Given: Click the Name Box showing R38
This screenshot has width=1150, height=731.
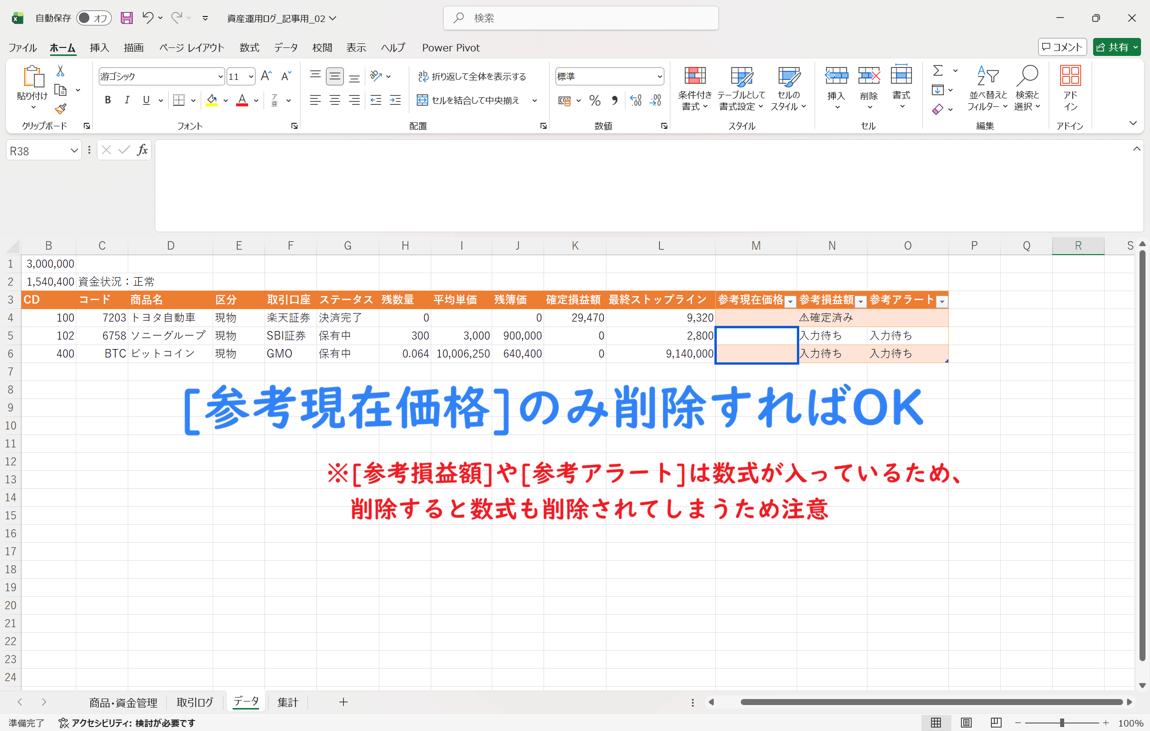Looking at the screenshot, I should 37,151.
